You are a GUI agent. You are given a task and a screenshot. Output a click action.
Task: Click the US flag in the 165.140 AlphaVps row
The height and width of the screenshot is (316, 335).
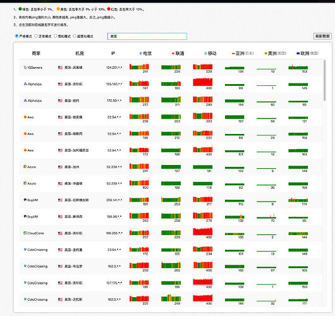tap(60, 84)
